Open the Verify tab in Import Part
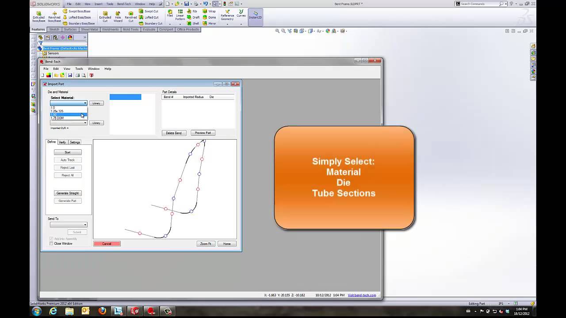 click(x=62, y=142)
